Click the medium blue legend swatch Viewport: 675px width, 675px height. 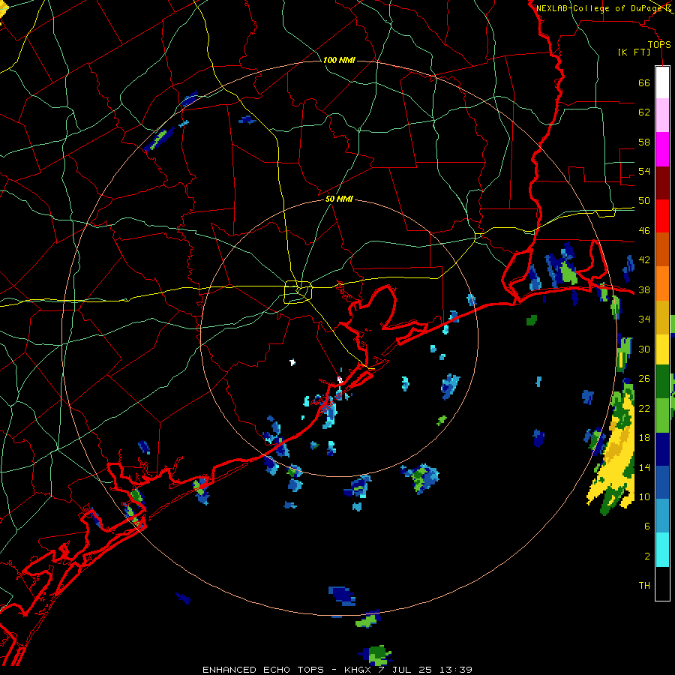[662, 482]
